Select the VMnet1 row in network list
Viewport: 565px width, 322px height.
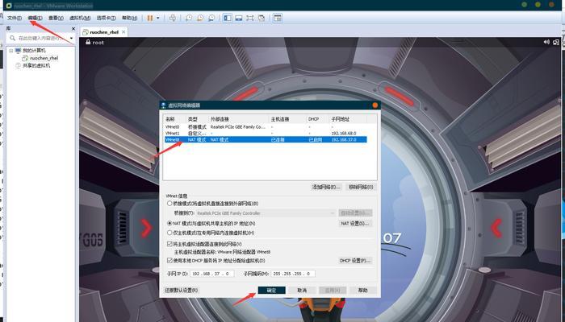coord(266,134)
